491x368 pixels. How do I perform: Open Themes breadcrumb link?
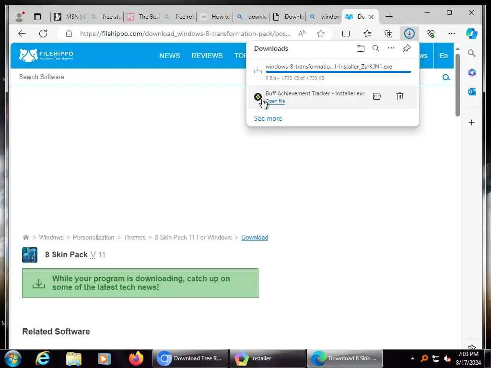point(135,238)
